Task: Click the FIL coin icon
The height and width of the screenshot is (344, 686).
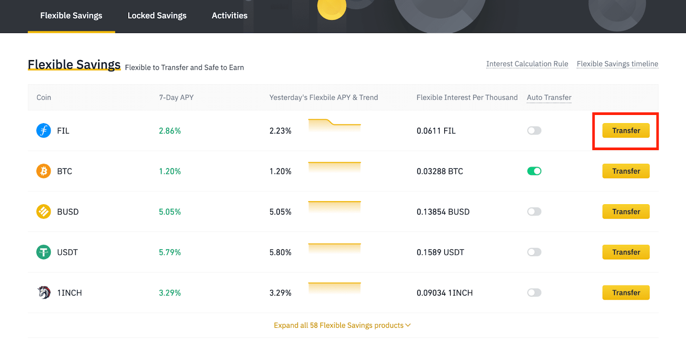Action: (x=43, y=130)
